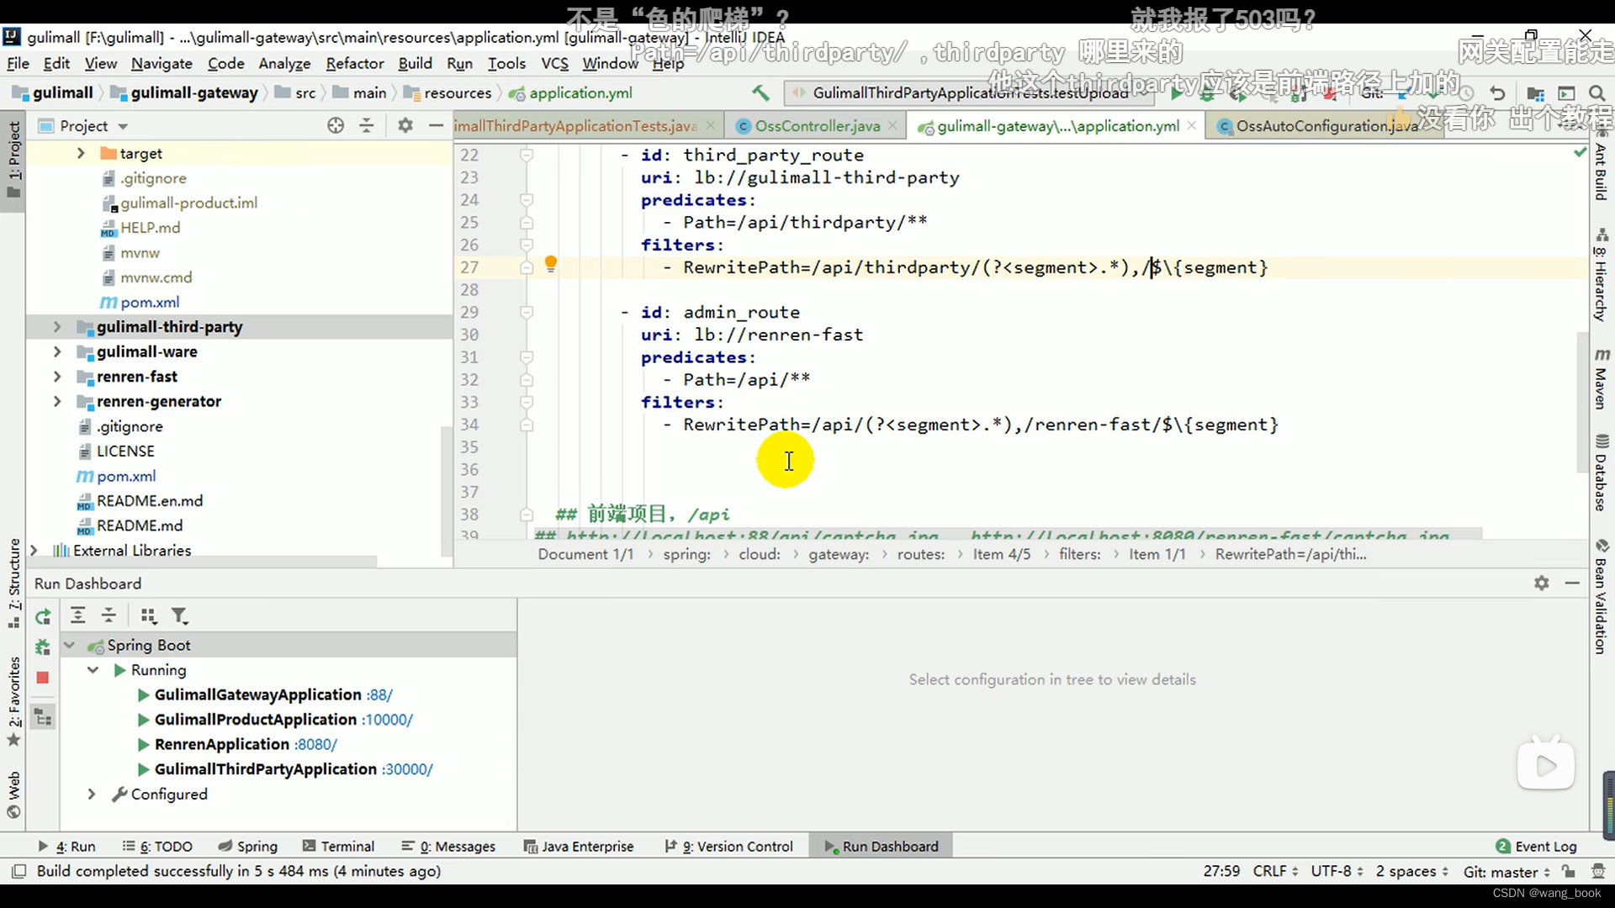Collapse Spring Boot node in Run Dashboard
1615x908 pixels.
point(71,646)
